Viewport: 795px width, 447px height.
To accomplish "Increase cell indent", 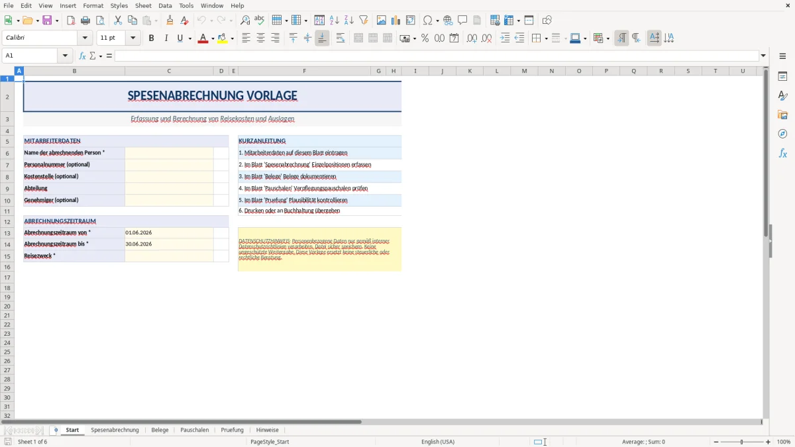I will [x=505, y=38].
